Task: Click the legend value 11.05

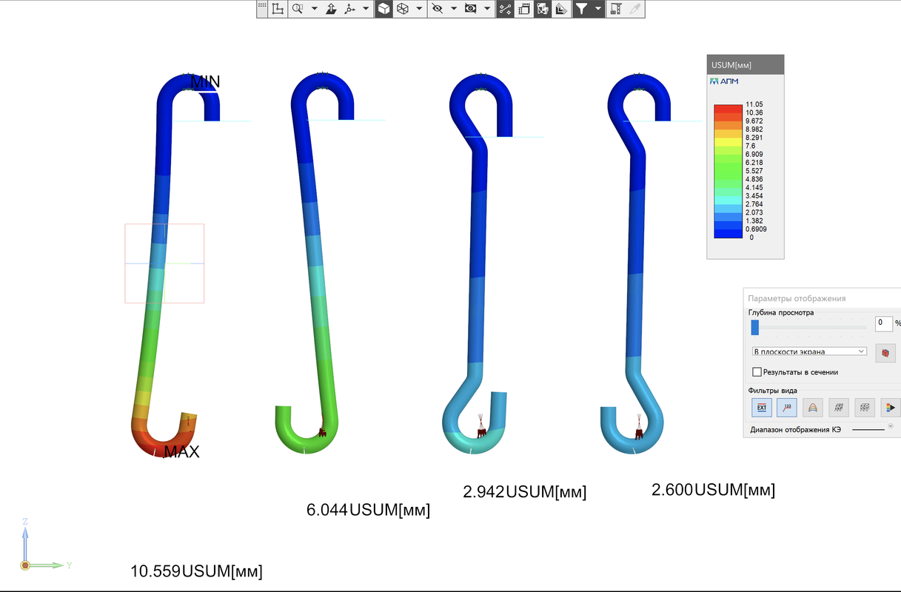Action: coord(754,105)
